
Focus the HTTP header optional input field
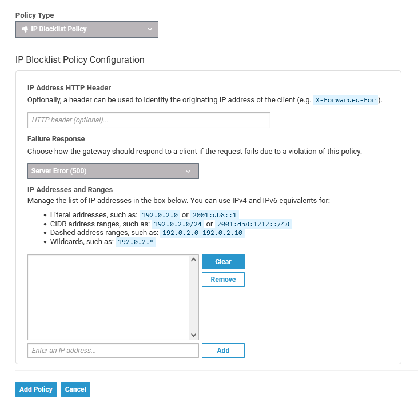[149, 120]
